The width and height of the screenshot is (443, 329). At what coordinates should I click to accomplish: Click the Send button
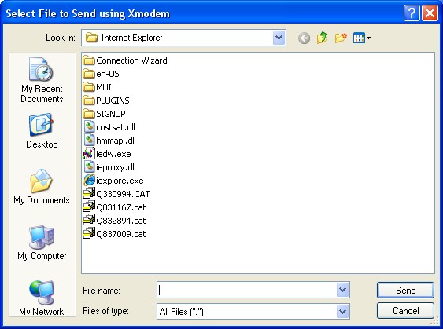point(405,290)
